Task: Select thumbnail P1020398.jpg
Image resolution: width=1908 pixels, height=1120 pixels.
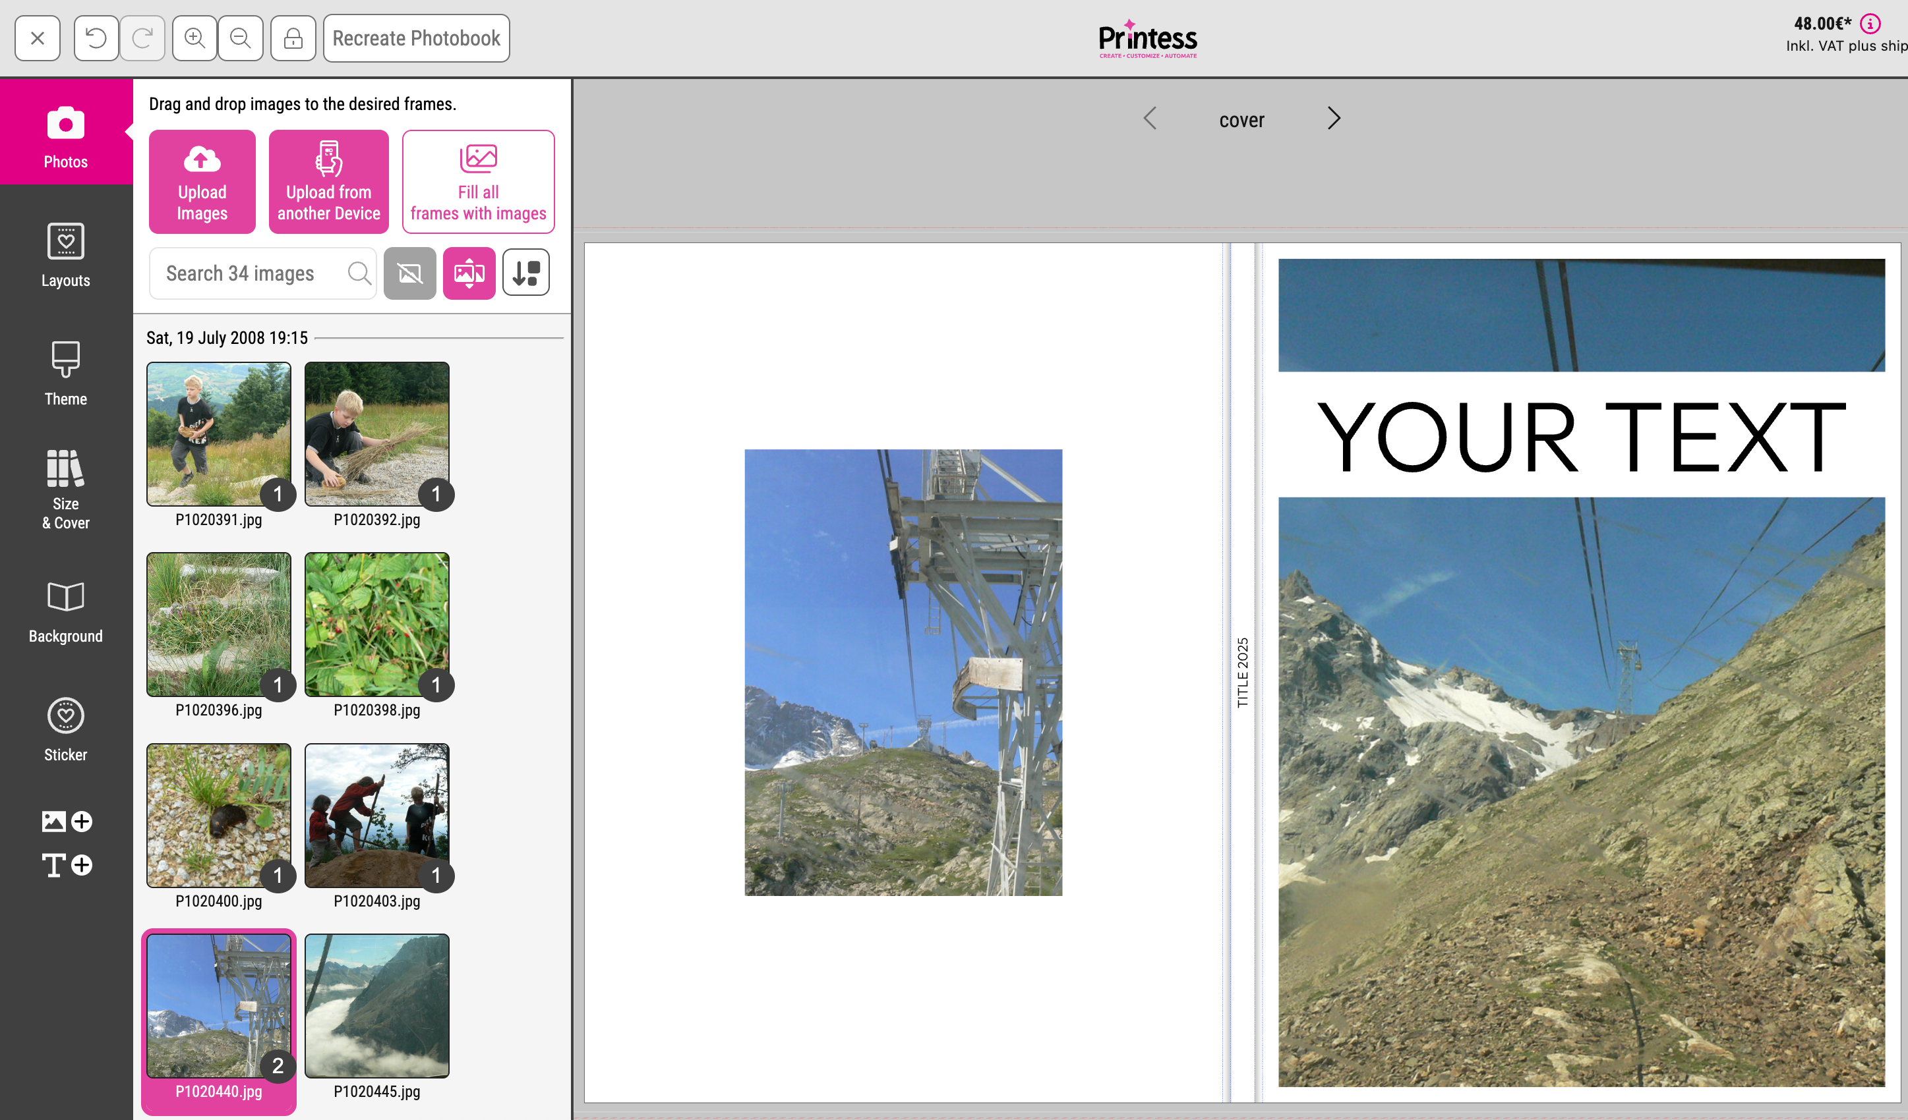Action: tap(377, 625)
